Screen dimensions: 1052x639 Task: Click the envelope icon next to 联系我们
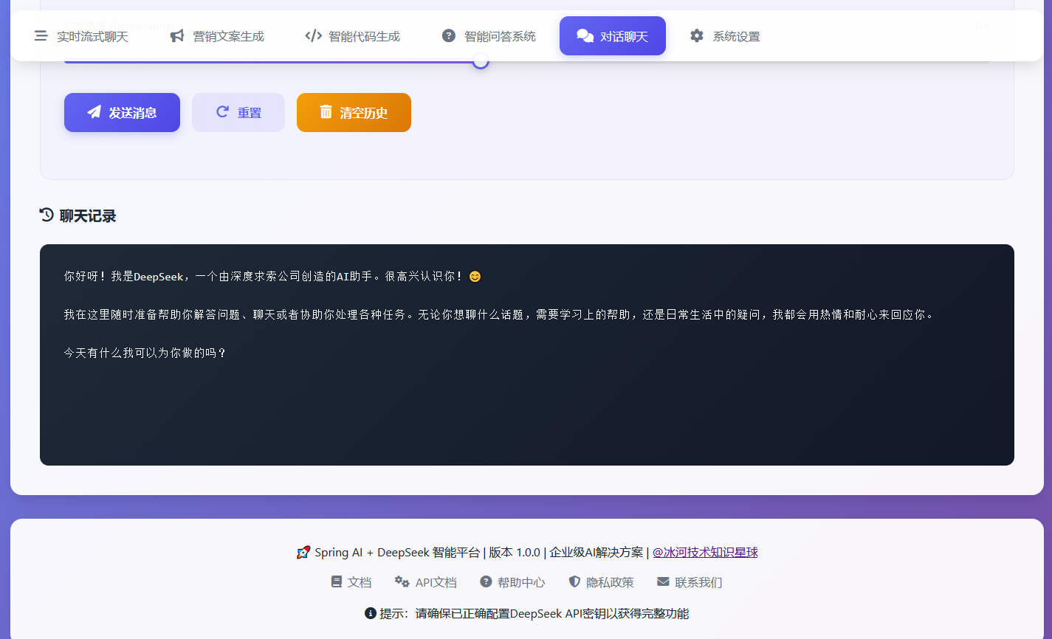(x=663, y=582)
